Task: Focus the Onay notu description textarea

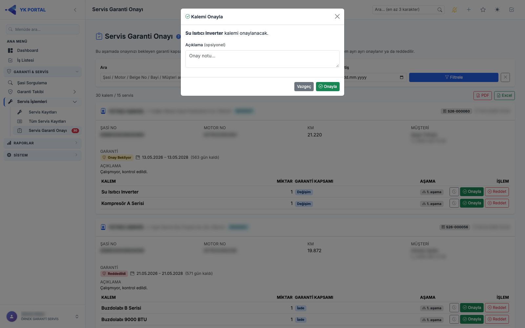Action: tap(262, 59)
